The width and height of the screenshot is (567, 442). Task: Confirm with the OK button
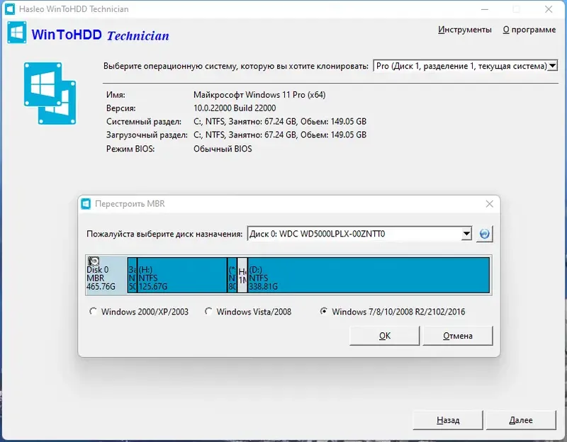(385, 336)
